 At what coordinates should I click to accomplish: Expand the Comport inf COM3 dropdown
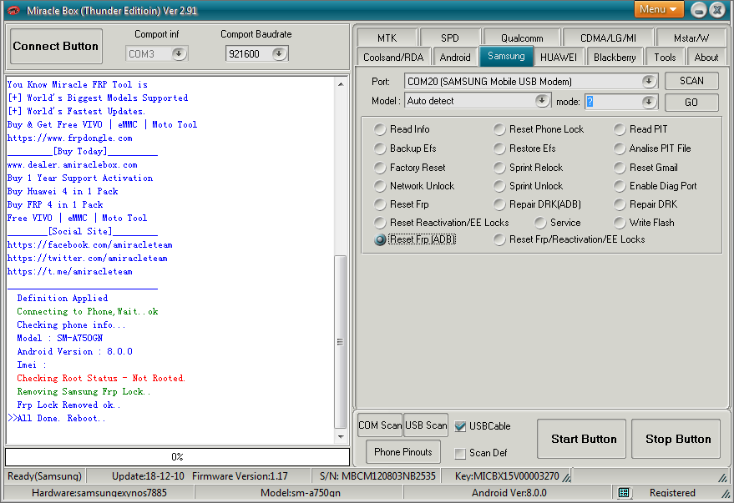[179, 53]
